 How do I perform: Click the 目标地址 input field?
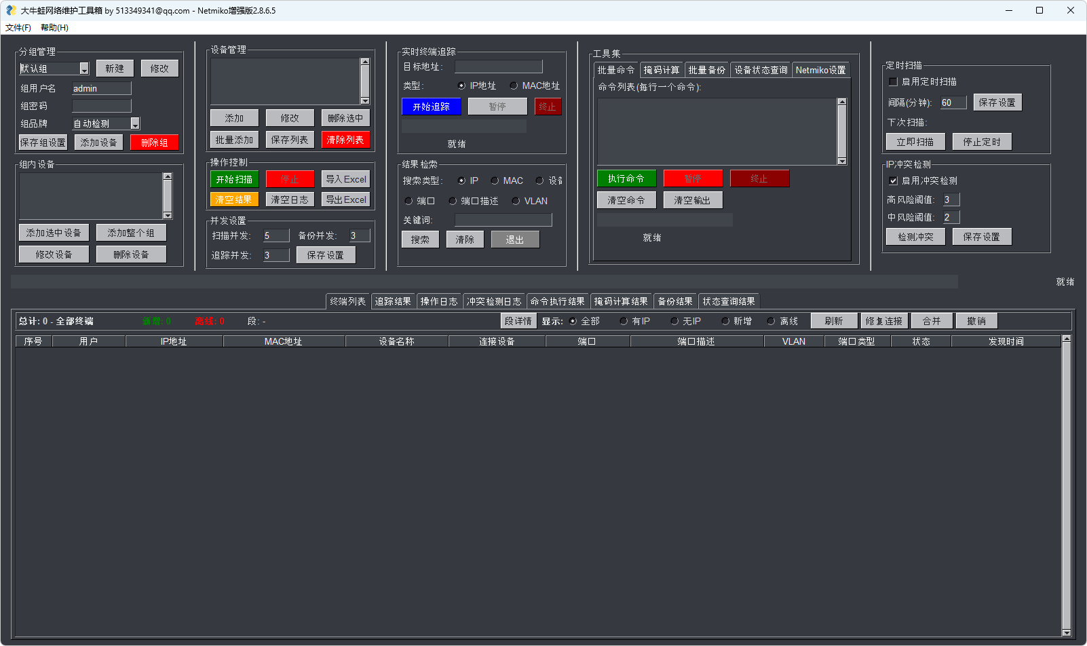(x=499, y=66)
